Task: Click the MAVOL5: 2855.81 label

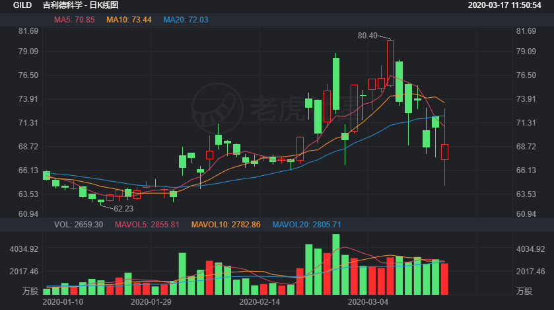Action: coord(147,225)
